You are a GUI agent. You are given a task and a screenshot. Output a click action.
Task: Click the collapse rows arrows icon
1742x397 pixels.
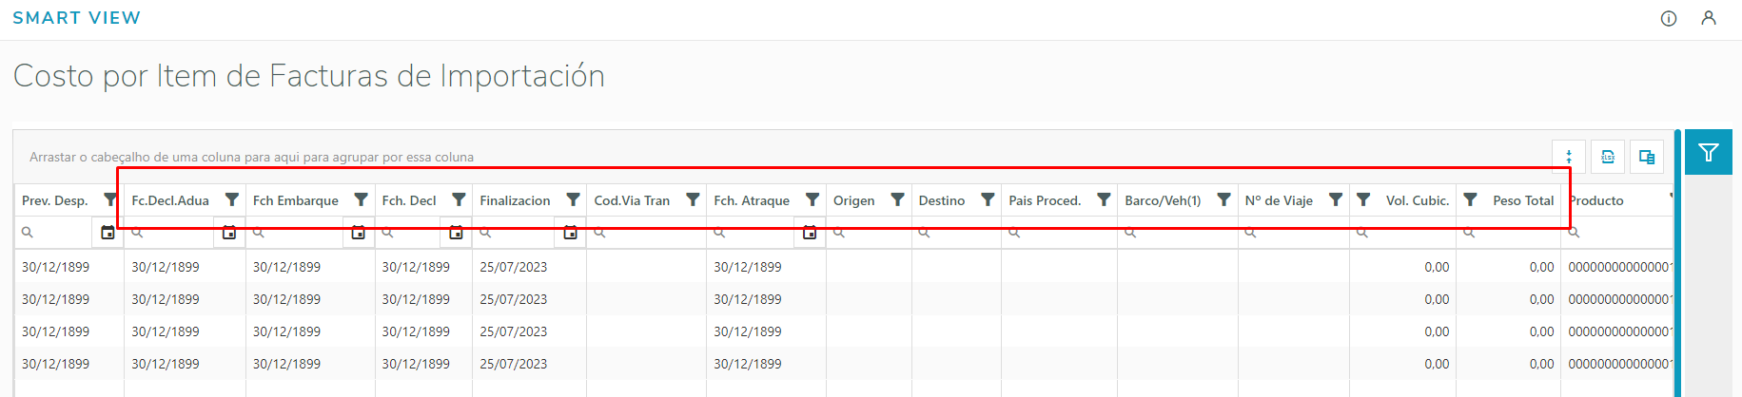tap(1569, 157)
